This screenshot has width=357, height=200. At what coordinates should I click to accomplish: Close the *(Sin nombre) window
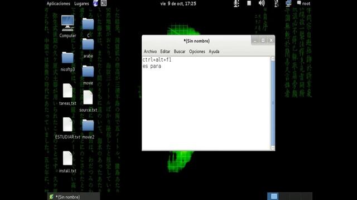click(271, 41)
